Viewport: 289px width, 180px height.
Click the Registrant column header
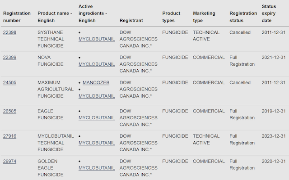tap(131, 20)
